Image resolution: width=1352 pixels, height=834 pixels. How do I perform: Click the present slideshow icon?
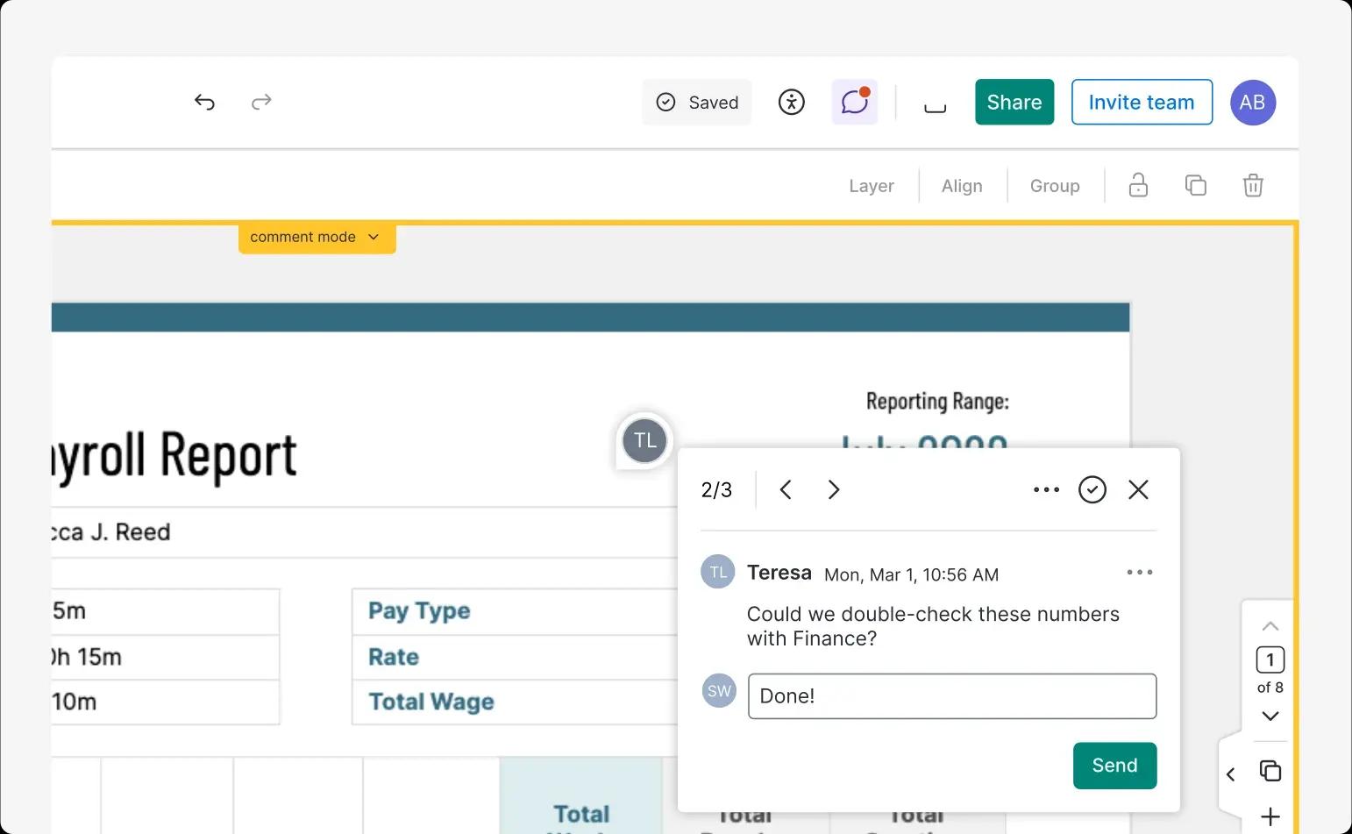[x=936, y=106]
